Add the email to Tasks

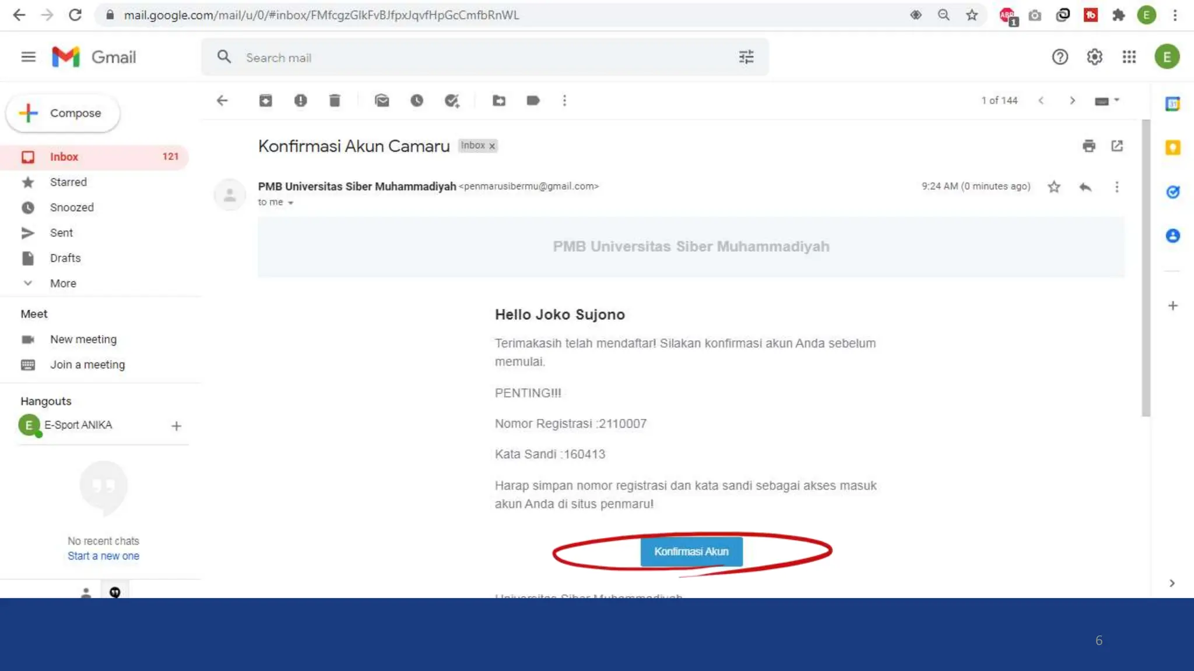[452, 101]
